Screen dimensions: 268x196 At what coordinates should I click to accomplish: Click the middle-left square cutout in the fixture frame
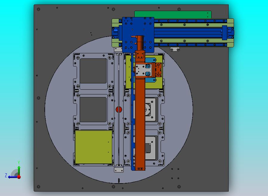(93, 110)
